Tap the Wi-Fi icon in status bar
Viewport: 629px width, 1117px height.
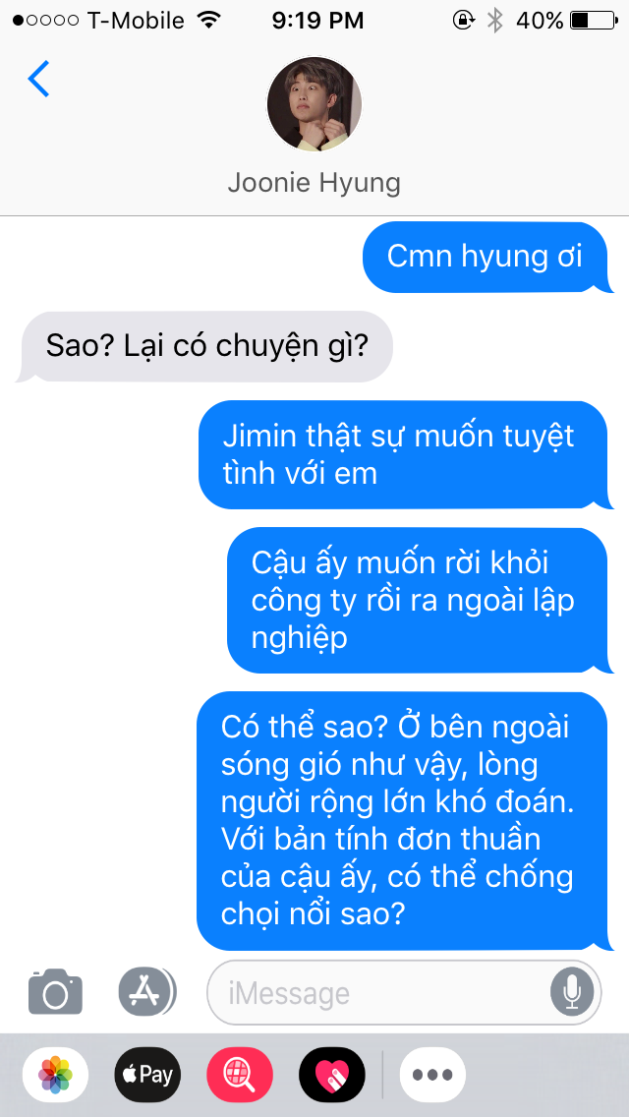(x=208, y=20)
